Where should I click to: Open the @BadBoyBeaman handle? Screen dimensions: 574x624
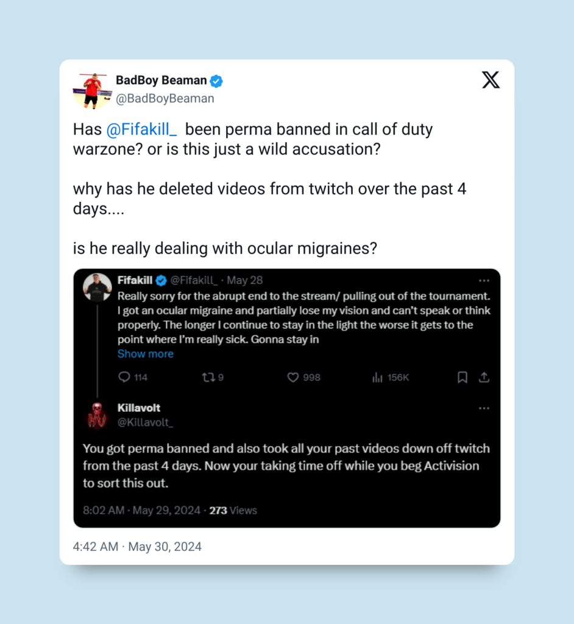pyautogui.click(x=165, y=98)
